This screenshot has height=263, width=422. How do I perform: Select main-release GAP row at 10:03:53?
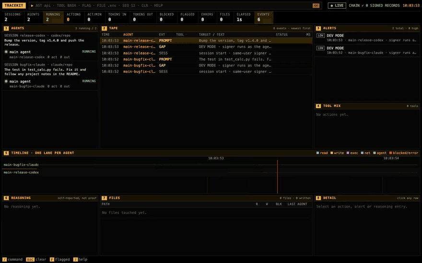click(x=206, y=47)
